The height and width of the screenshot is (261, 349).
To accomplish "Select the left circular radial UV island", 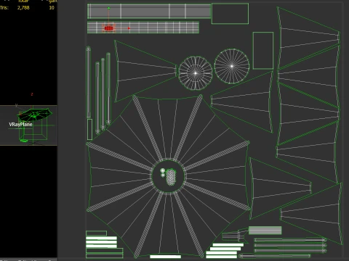I will click(196, 73).
